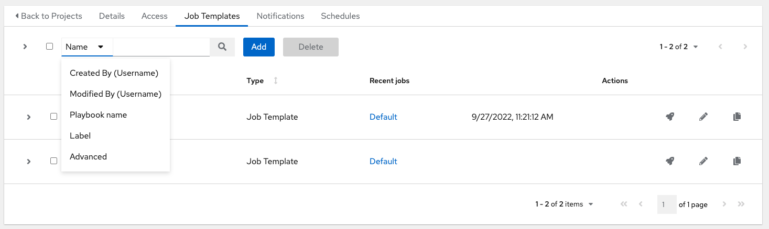Click the page number input field
This screenshot has height=229, width=769.
pos(666,204)
